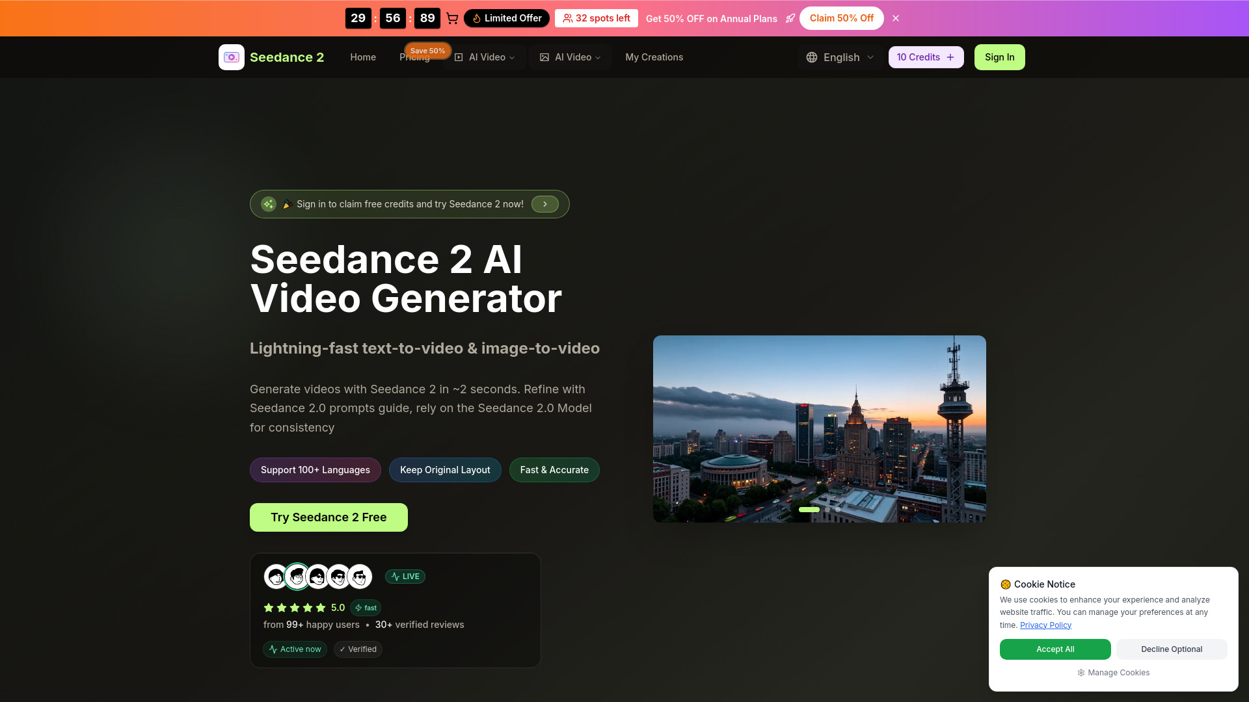Click the rocket icon in banner
The height and width of the screenshot is (702, 1249).
pos(790,18)
